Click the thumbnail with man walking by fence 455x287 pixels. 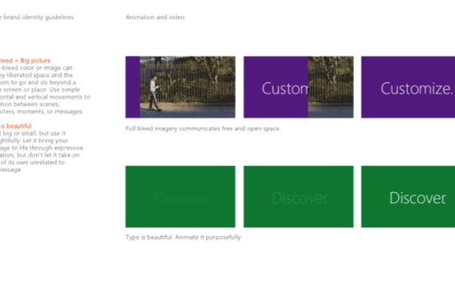pos(180,87)
